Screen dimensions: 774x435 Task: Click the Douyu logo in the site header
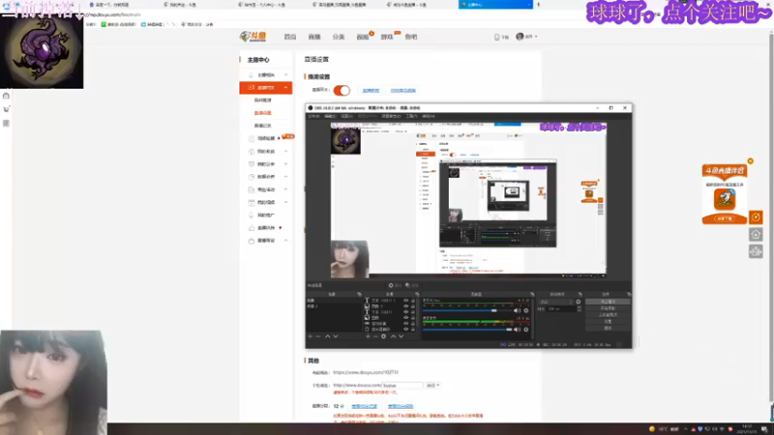(253, 36)
